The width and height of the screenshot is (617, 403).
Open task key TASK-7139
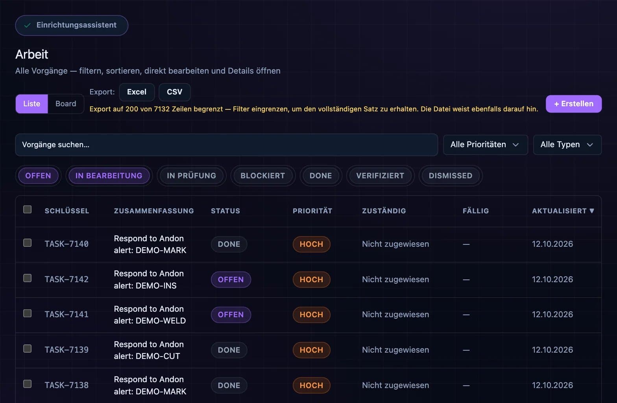point(67,350)
